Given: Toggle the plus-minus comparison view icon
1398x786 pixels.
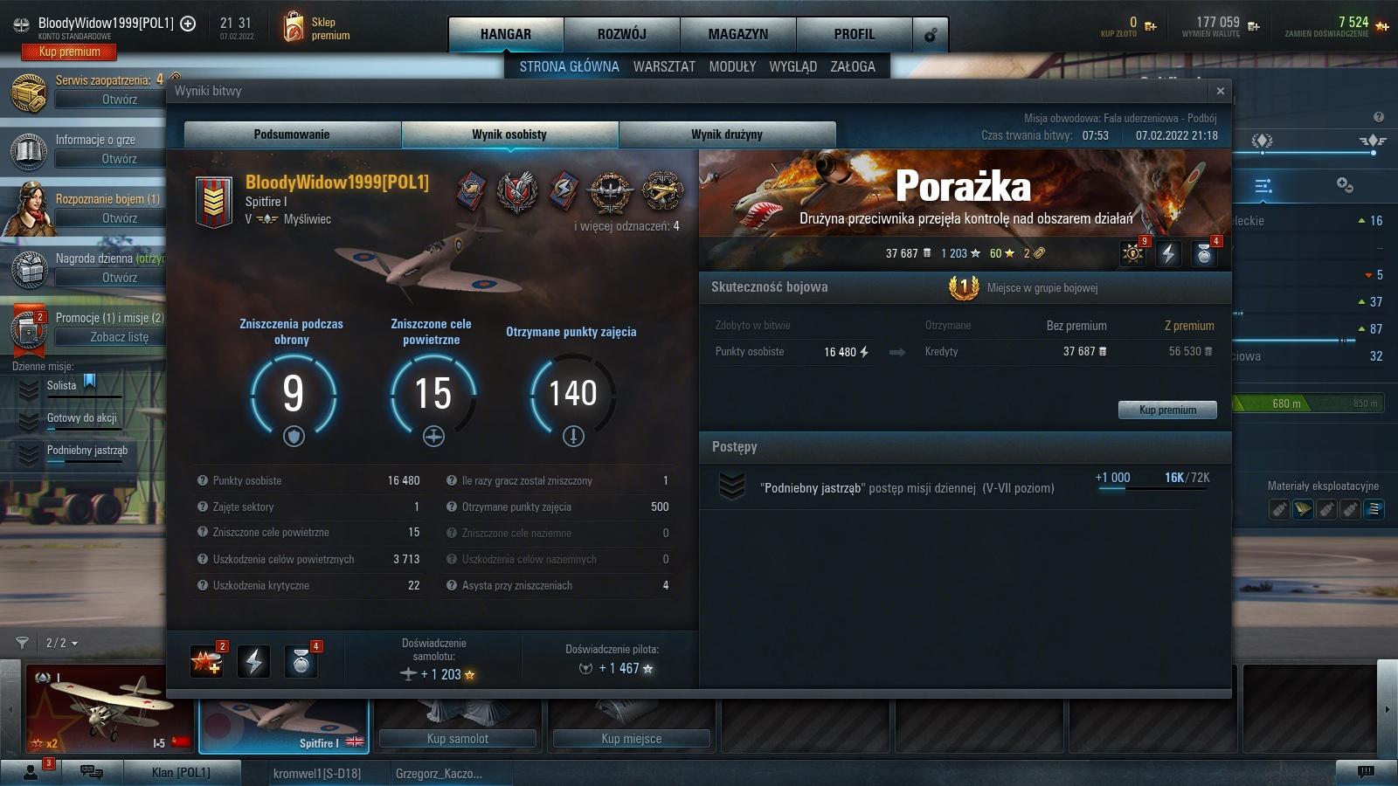Looking at the screenshot, I should pos(1345,185).
